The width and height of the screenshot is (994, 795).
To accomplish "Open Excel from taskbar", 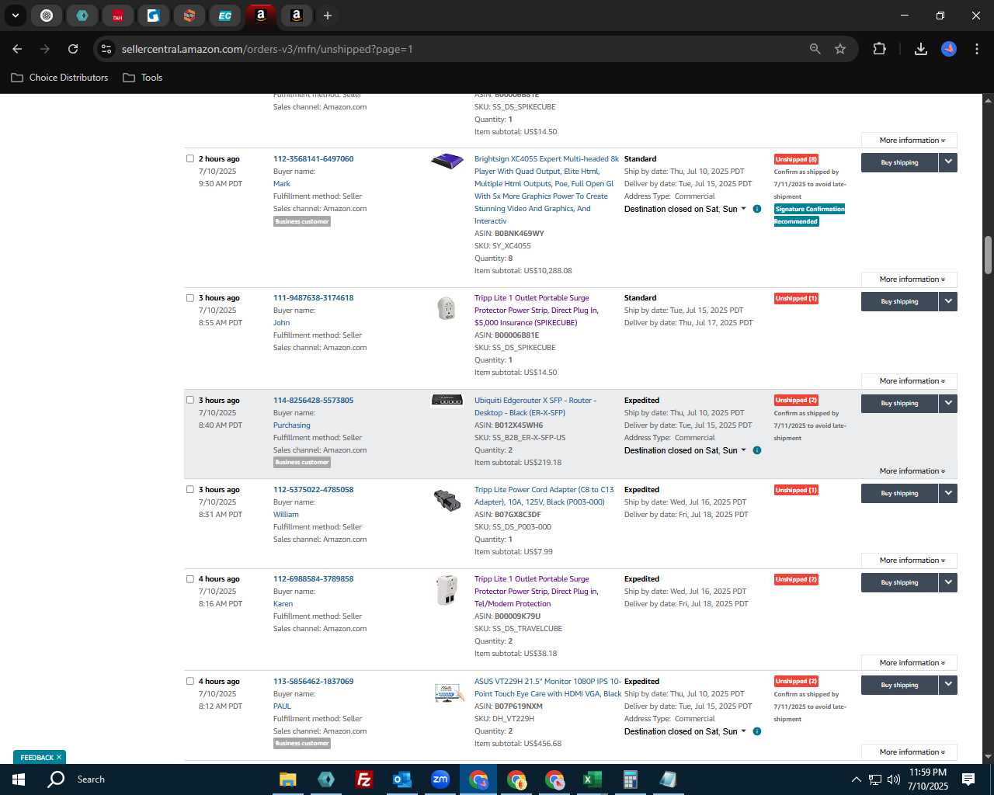I will tap(592, 779).
